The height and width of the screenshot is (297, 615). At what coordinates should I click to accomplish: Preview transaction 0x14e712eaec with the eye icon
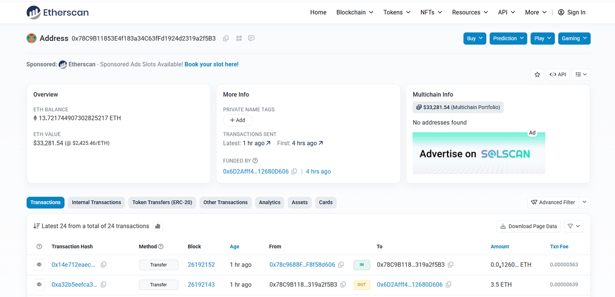click(39, 265)
